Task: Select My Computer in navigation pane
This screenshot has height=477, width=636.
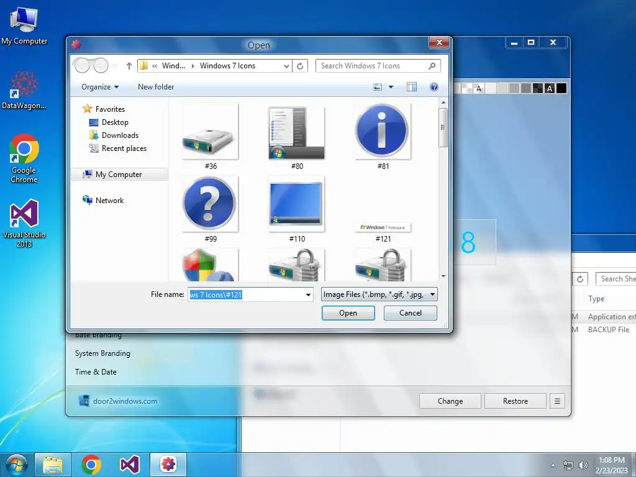Action: click(119, 175)
